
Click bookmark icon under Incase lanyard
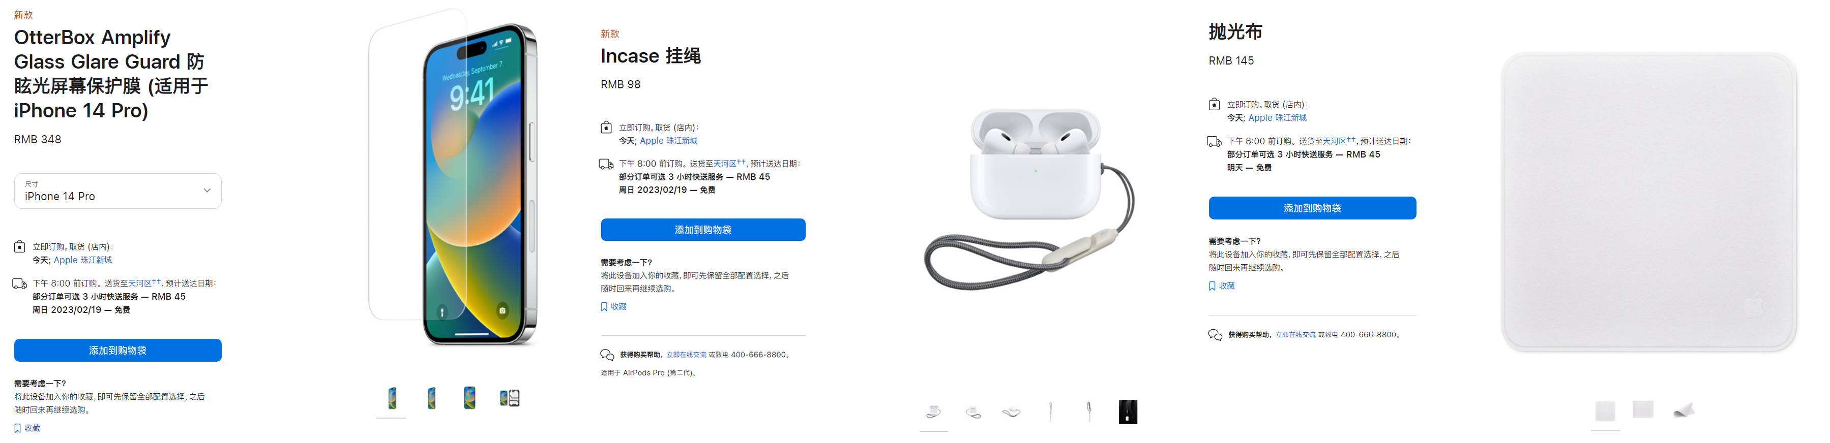click(x=605, y=307)
